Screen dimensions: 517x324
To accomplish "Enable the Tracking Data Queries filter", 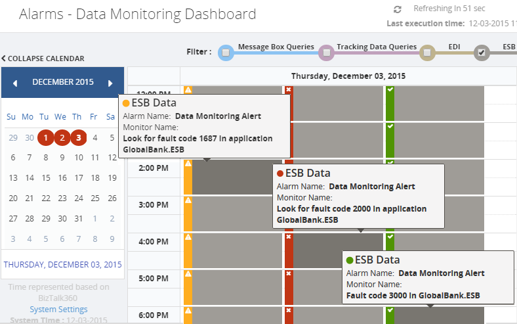I will point(327,53).
